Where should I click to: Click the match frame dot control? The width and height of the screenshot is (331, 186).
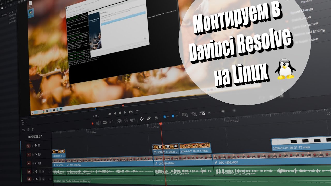[96, 116]
